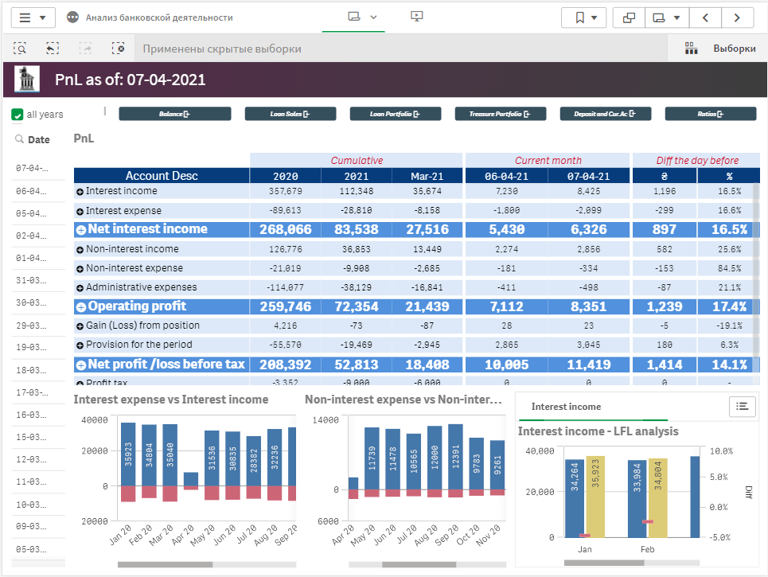Expand the Operating profit row
768x577 pixels.
coord(80,306)
